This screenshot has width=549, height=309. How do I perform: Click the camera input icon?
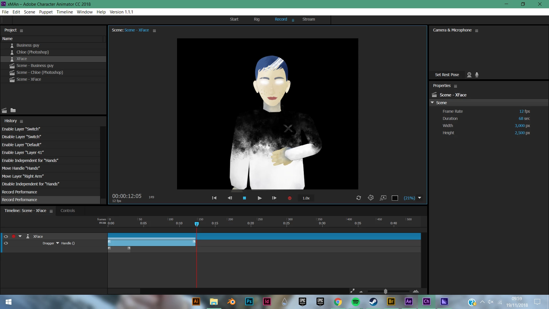point(469,75)
